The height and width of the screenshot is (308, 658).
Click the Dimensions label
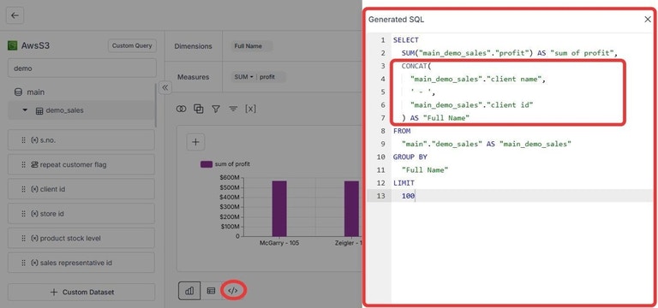coord(193,46)
